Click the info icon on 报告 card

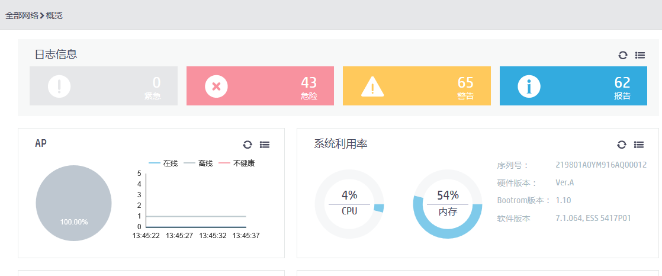click(x=529, y=86)
